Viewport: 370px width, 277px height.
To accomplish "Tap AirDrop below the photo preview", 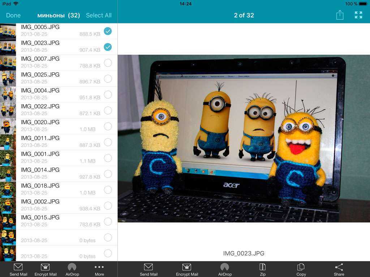I will click(225, 269).
